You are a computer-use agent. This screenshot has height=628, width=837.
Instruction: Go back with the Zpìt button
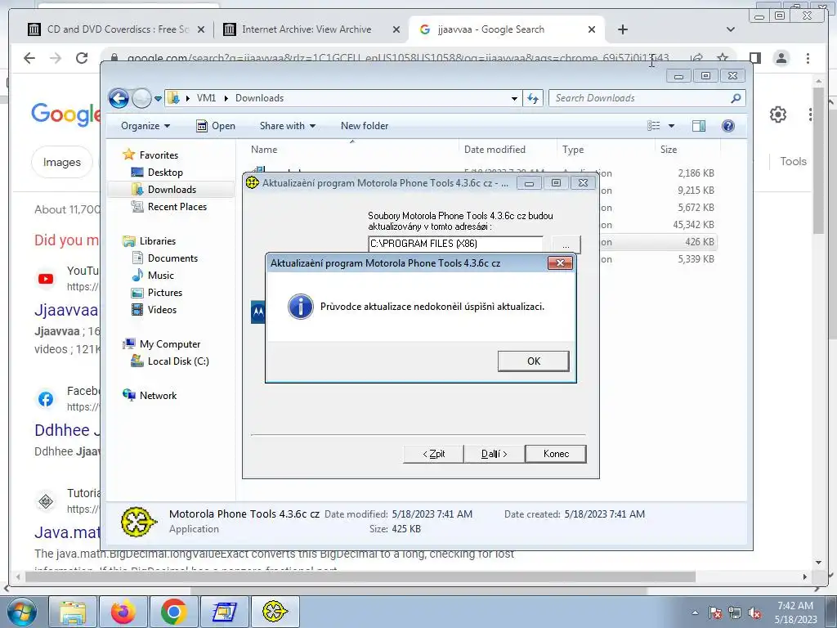433,454
